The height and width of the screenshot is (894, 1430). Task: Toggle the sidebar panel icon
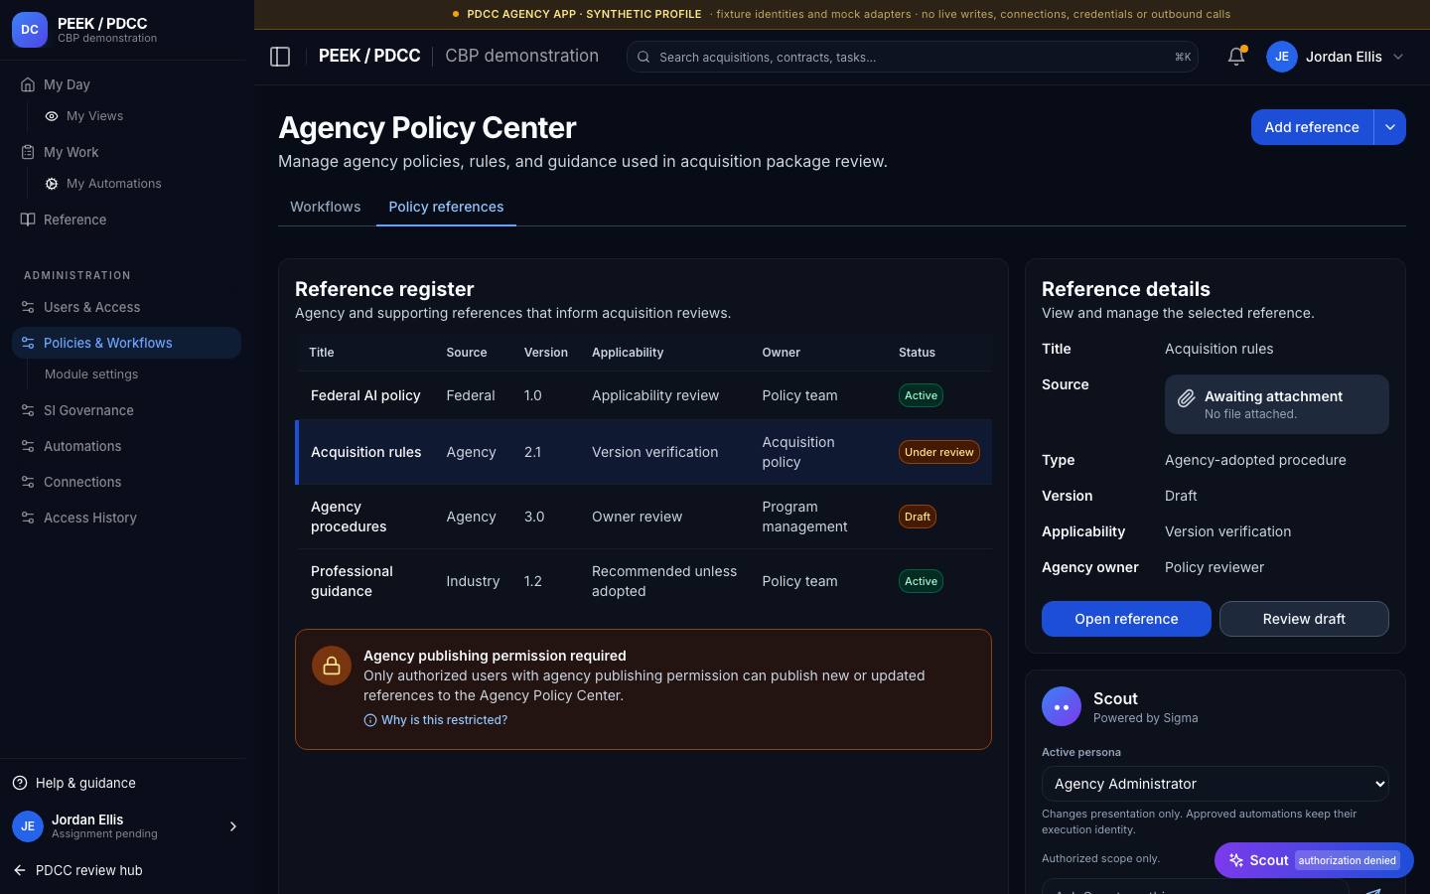(280, 57)
